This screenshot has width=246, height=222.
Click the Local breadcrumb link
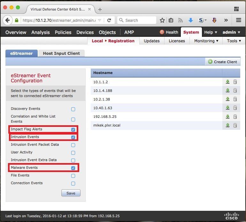tap(97, 41)
